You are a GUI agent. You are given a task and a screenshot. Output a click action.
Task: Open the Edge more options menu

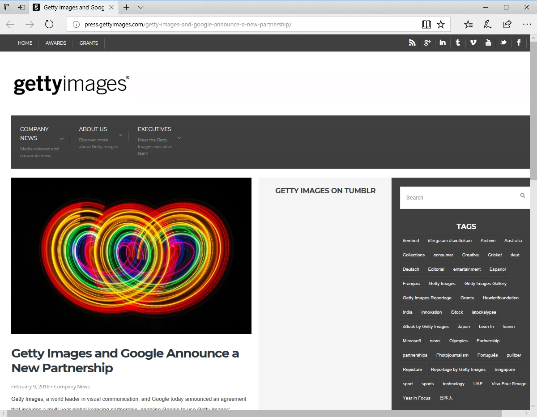pyautogui.click(x=527, y=24)
